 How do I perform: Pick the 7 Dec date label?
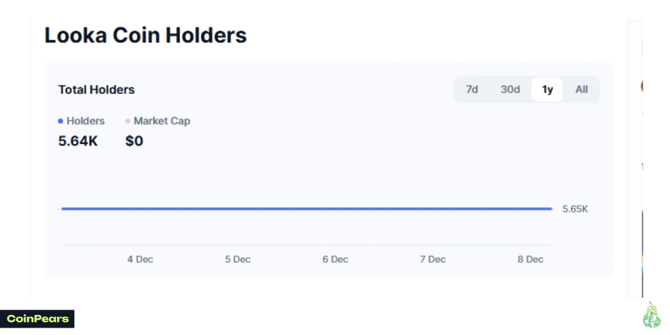[x=433, y=259]
